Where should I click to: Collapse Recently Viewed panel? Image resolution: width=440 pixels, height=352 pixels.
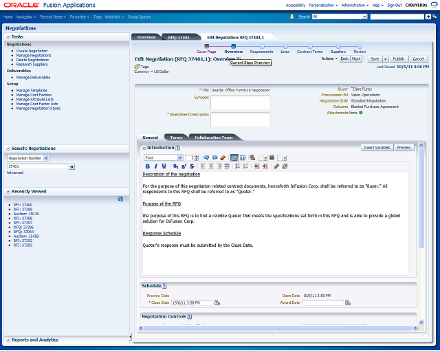(8, 191)
